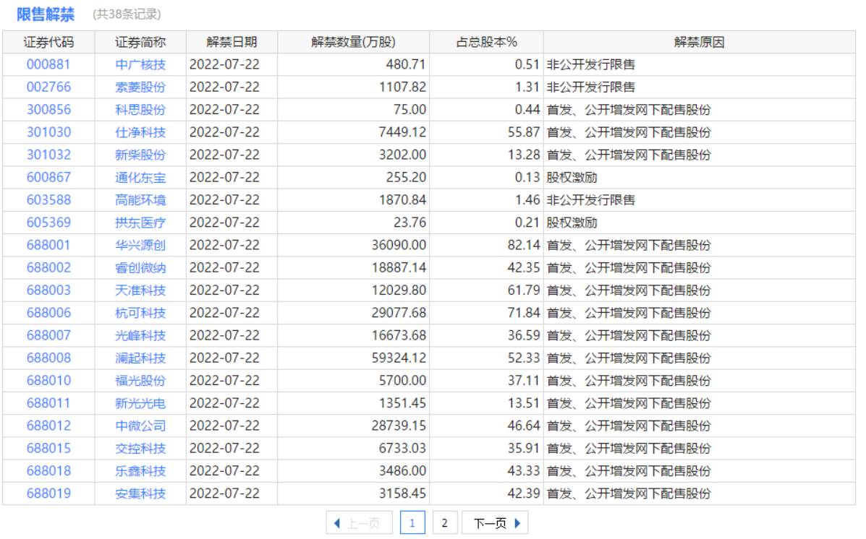Click the 限售解禁 section title
This screenshot has height=539, width=866.
[x=46, y=14]
